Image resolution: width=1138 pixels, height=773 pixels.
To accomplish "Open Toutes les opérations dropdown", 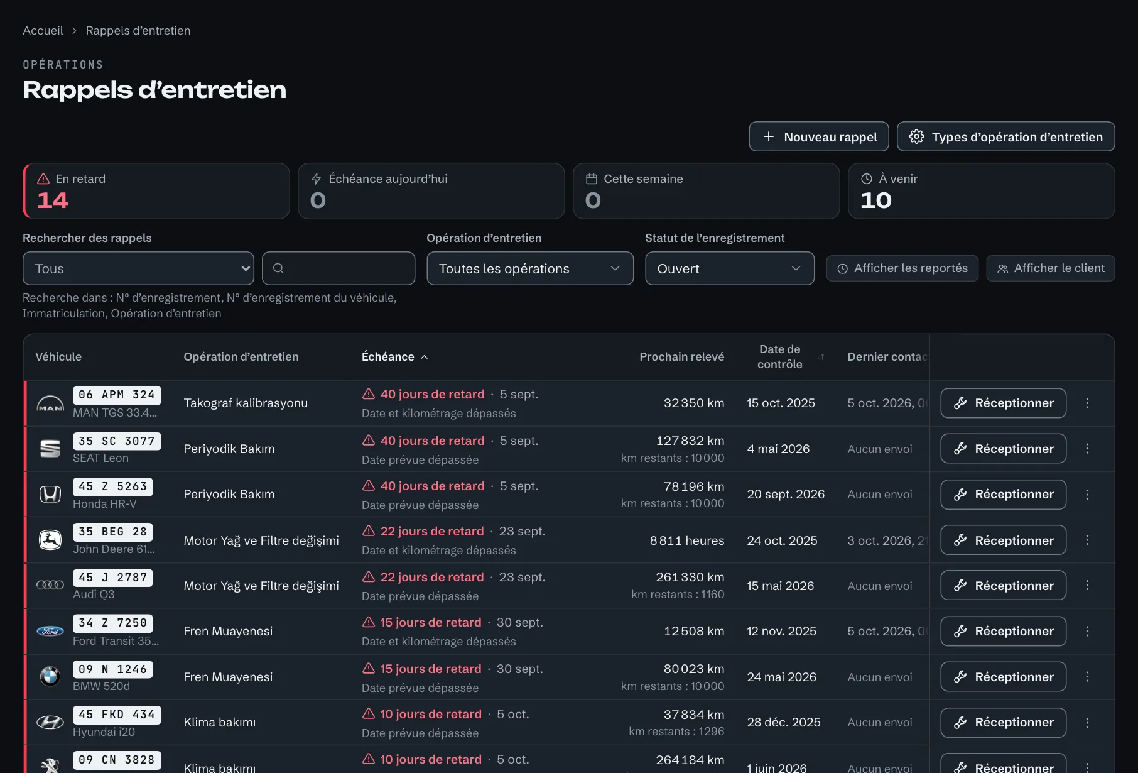I will click(x=530, y=268).
